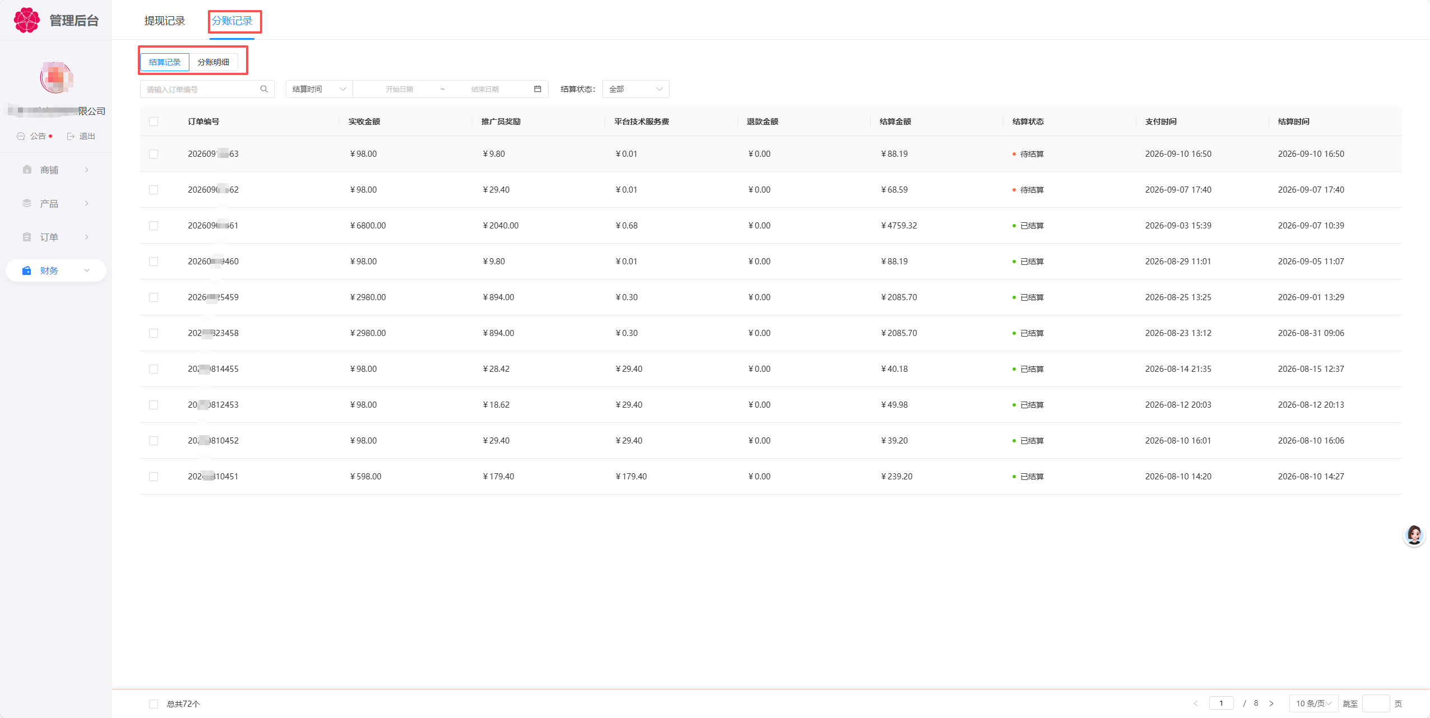Toggle the 总共72个 footer checkbox
Image resolution: width=1430 pixels, height=718 pixels.
[154, 704]
